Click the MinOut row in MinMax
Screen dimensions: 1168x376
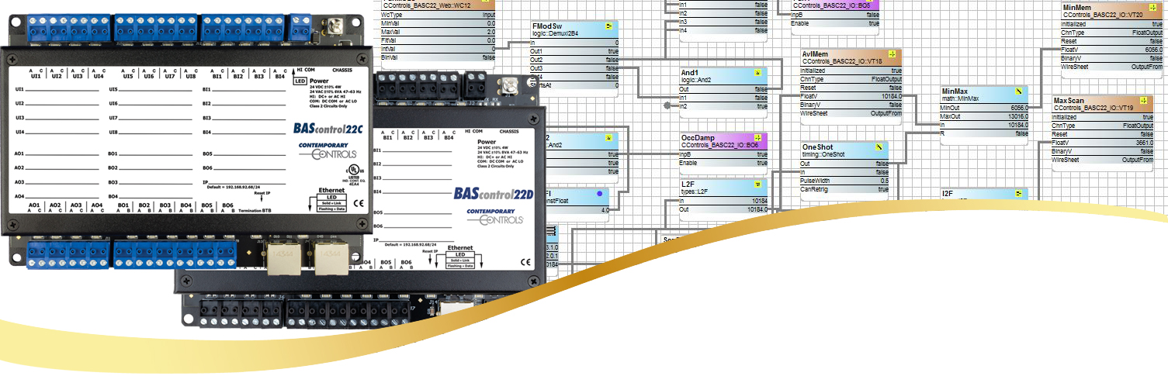pos(984,108)
